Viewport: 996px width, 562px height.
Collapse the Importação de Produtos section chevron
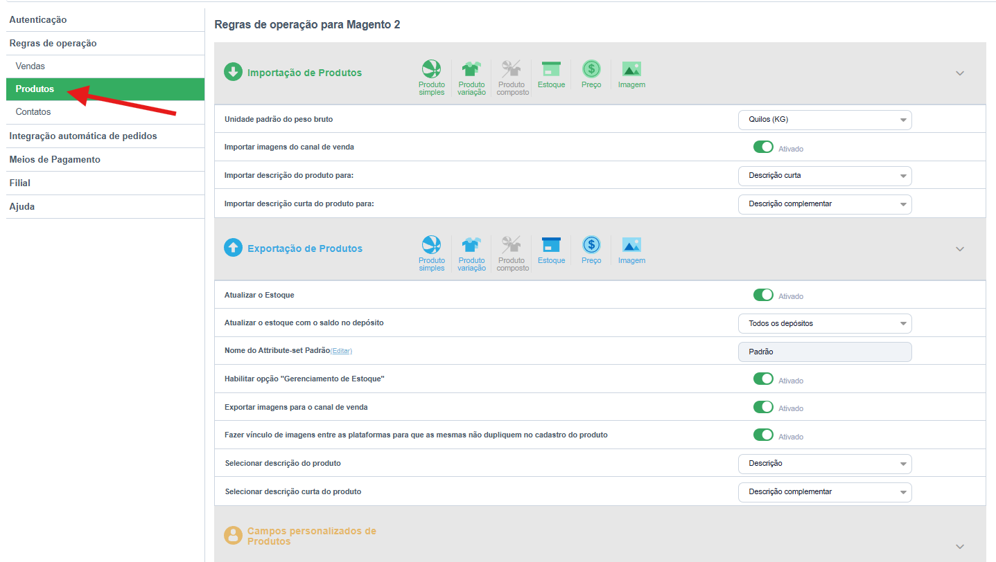coord(960,73)
